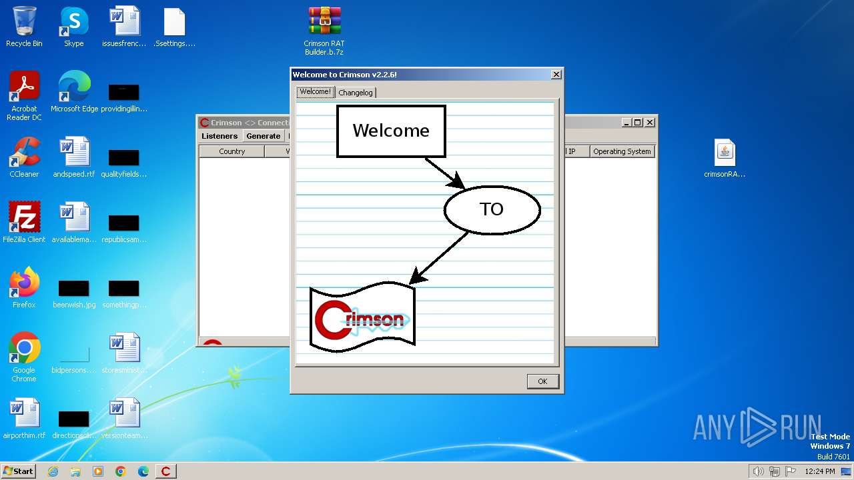The width and height of the screenshot is (854, 480).
Task: Open Microsoft Edge desktop shortcut
Action: 74,92
